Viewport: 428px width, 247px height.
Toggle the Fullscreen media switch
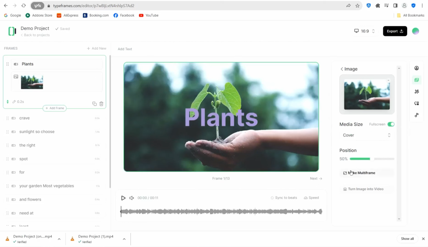pos(391,124)
